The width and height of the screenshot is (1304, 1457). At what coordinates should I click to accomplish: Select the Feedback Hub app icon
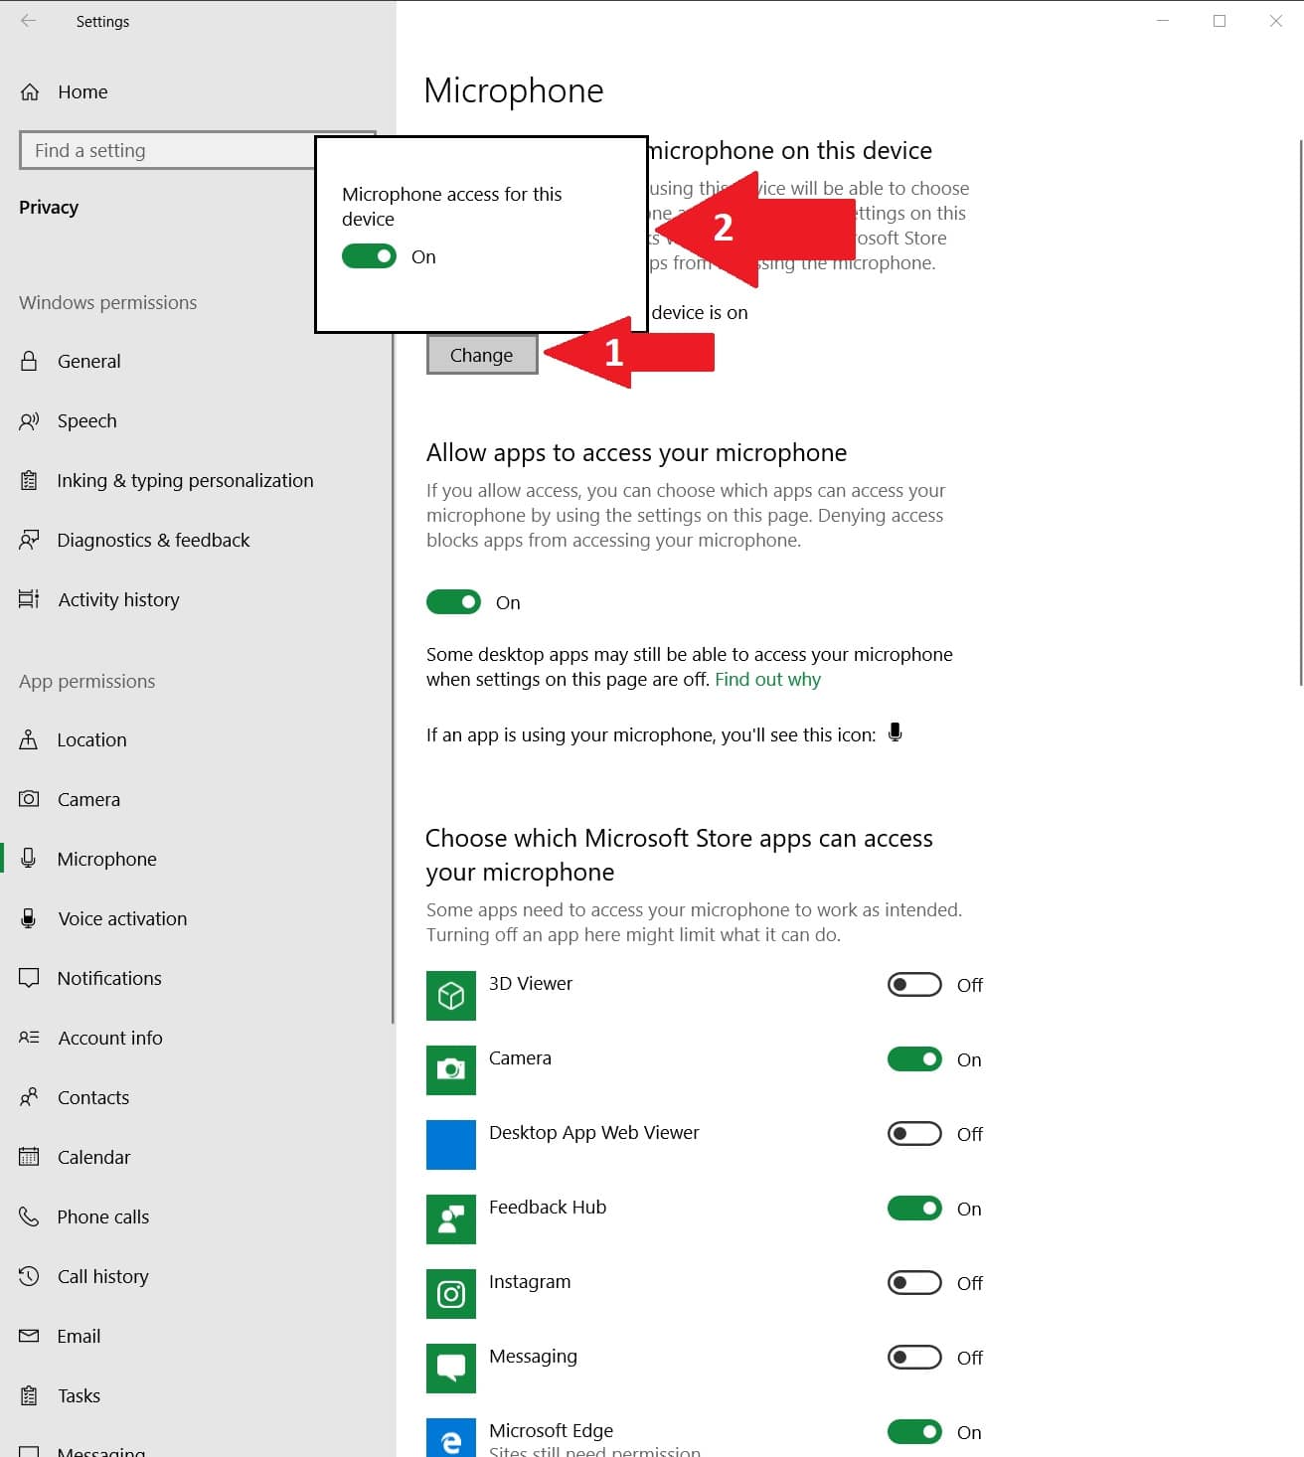450,1218
